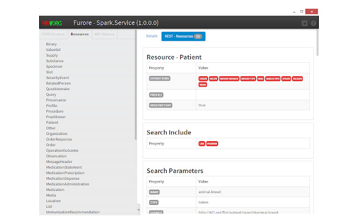The height and width of the screenshot is (224, 358).
Task: Click the arrow icon in the header bar
Action: [304, 24]
